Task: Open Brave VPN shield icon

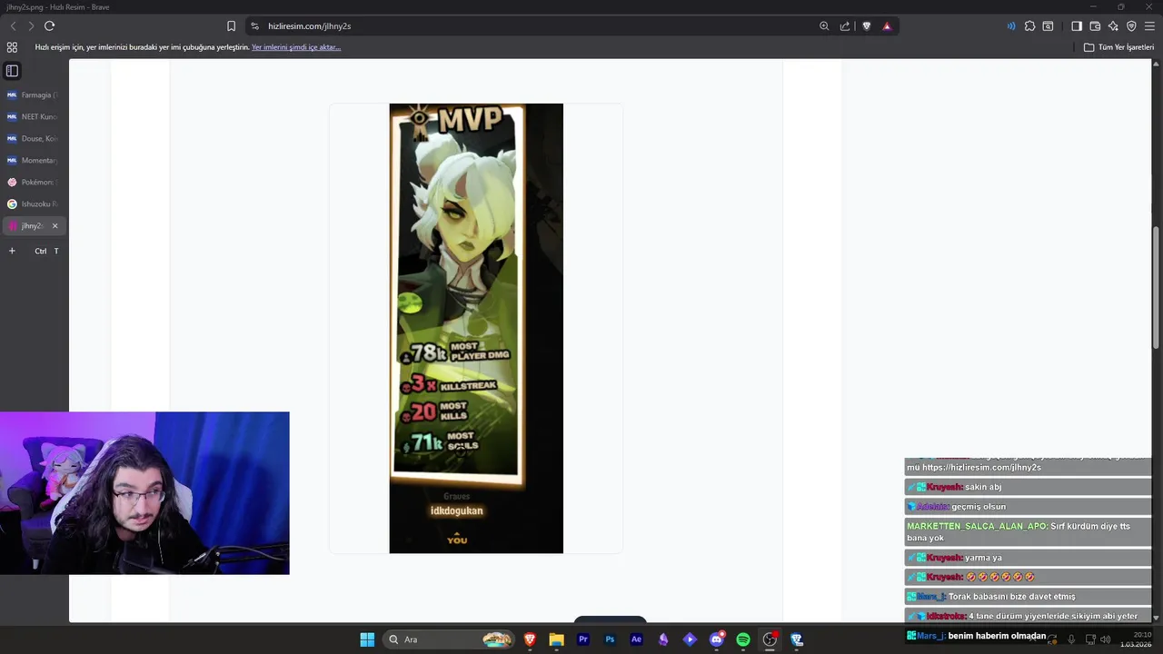Action: (1131, 26)
